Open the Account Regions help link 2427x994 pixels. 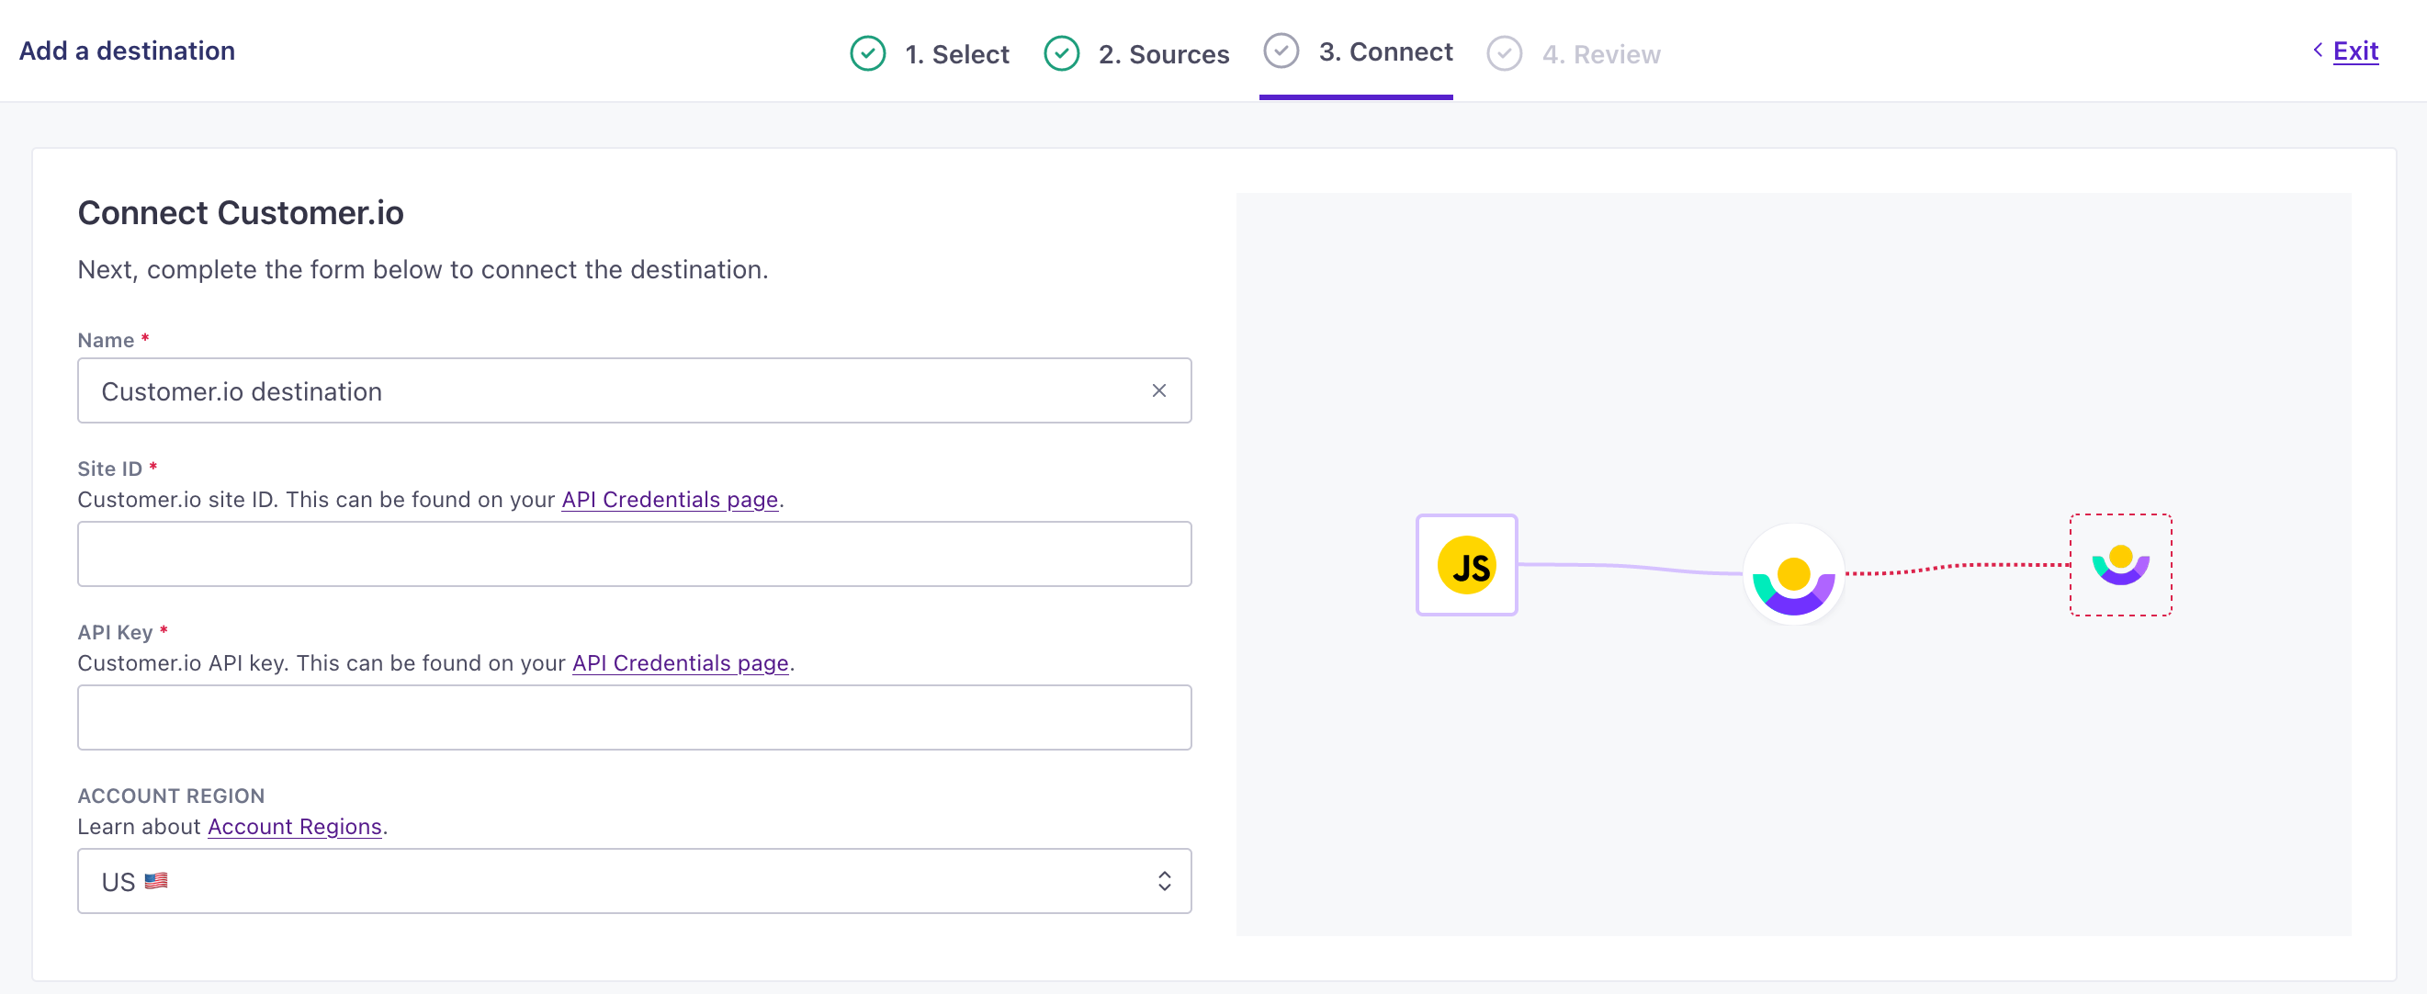[x=295, y=827]
